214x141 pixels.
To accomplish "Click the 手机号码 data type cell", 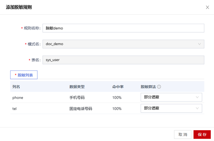I will [x=77, y=98].
